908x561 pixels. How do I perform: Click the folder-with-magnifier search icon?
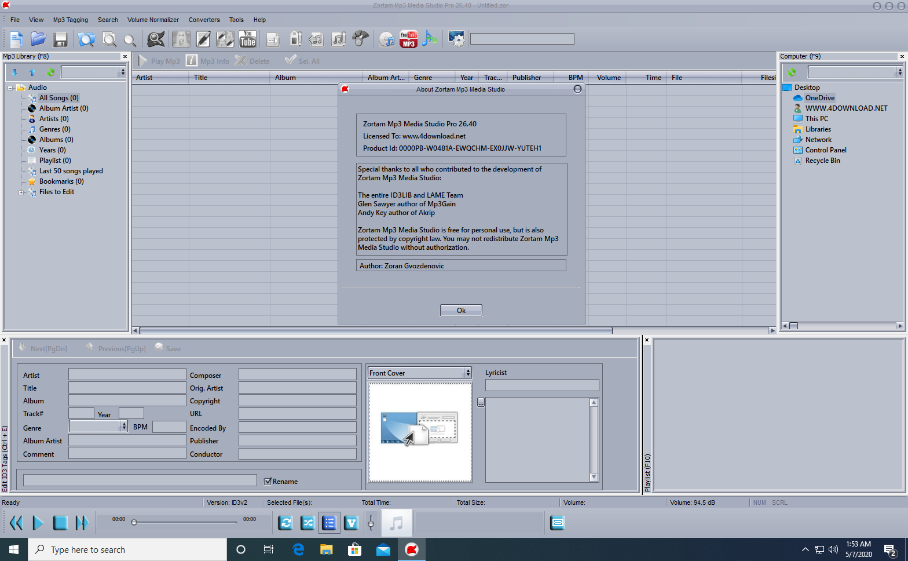(87, 39)
